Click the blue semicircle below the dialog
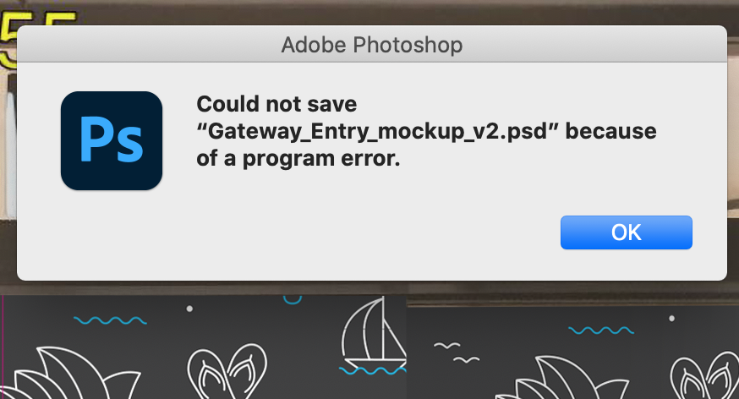 click(292, 298)
